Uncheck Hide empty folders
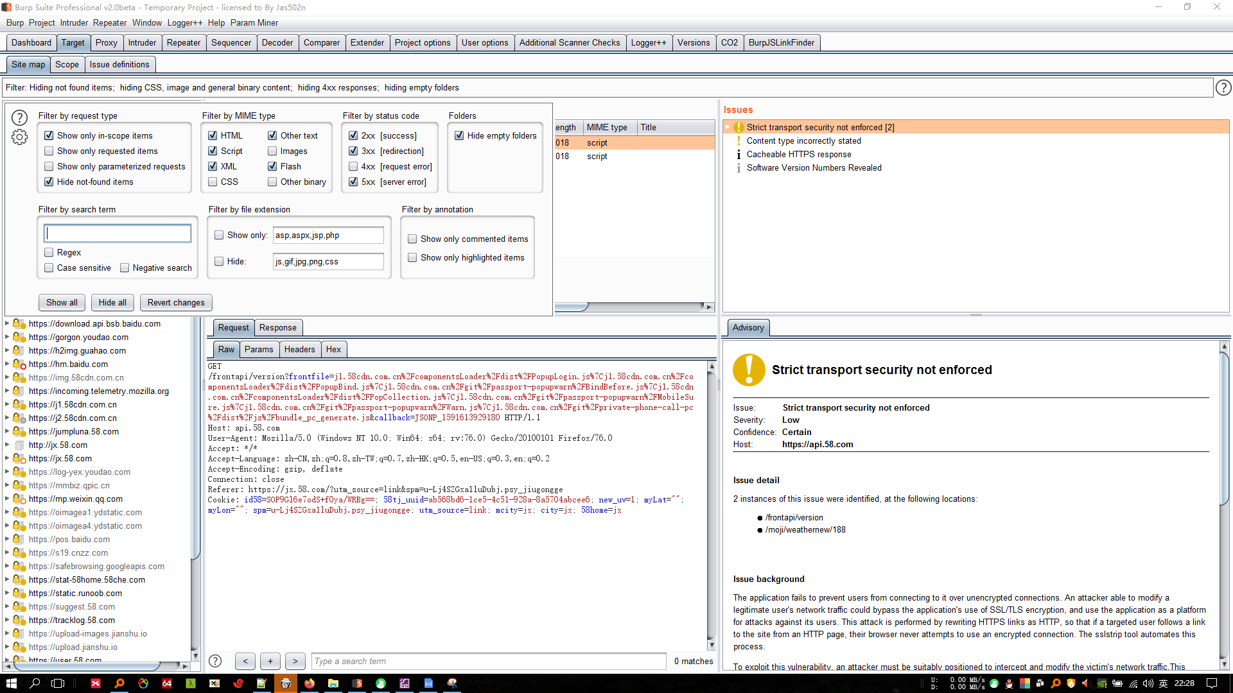The width and height of the screenshot is (1233, 693). tap(459, 136)
